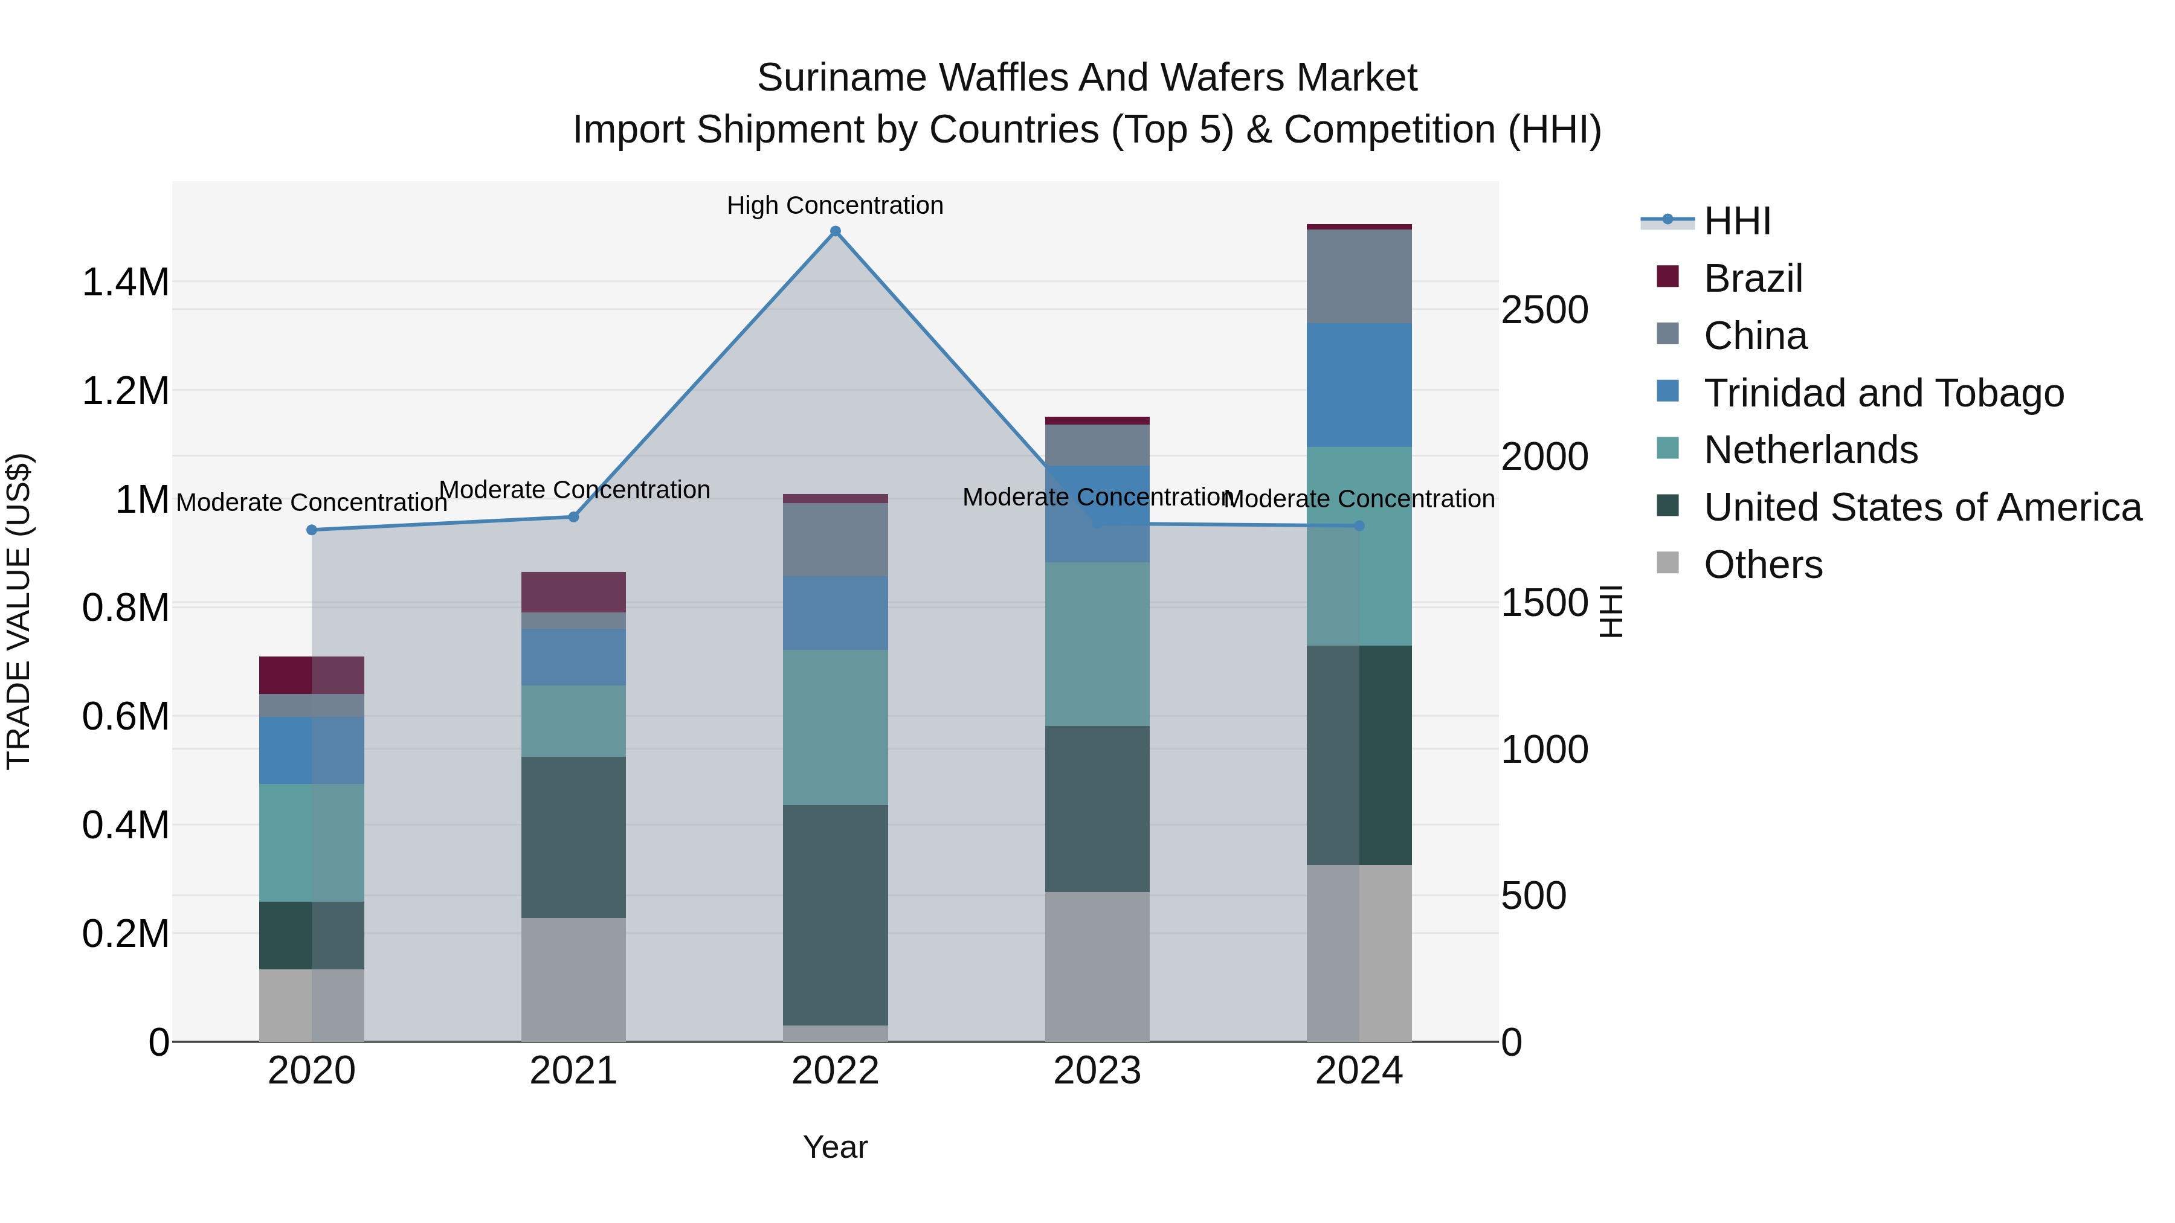Select the Brazil segment of 2021 bar
Image resolution: width=2175 pixels, height=1223 pixels.
point(573,592)
